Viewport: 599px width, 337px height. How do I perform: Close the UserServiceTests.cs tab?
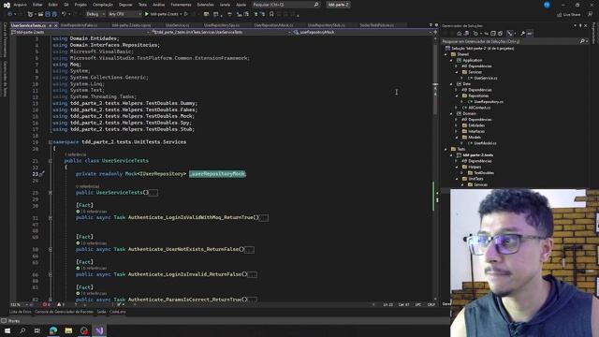(56, 25)
